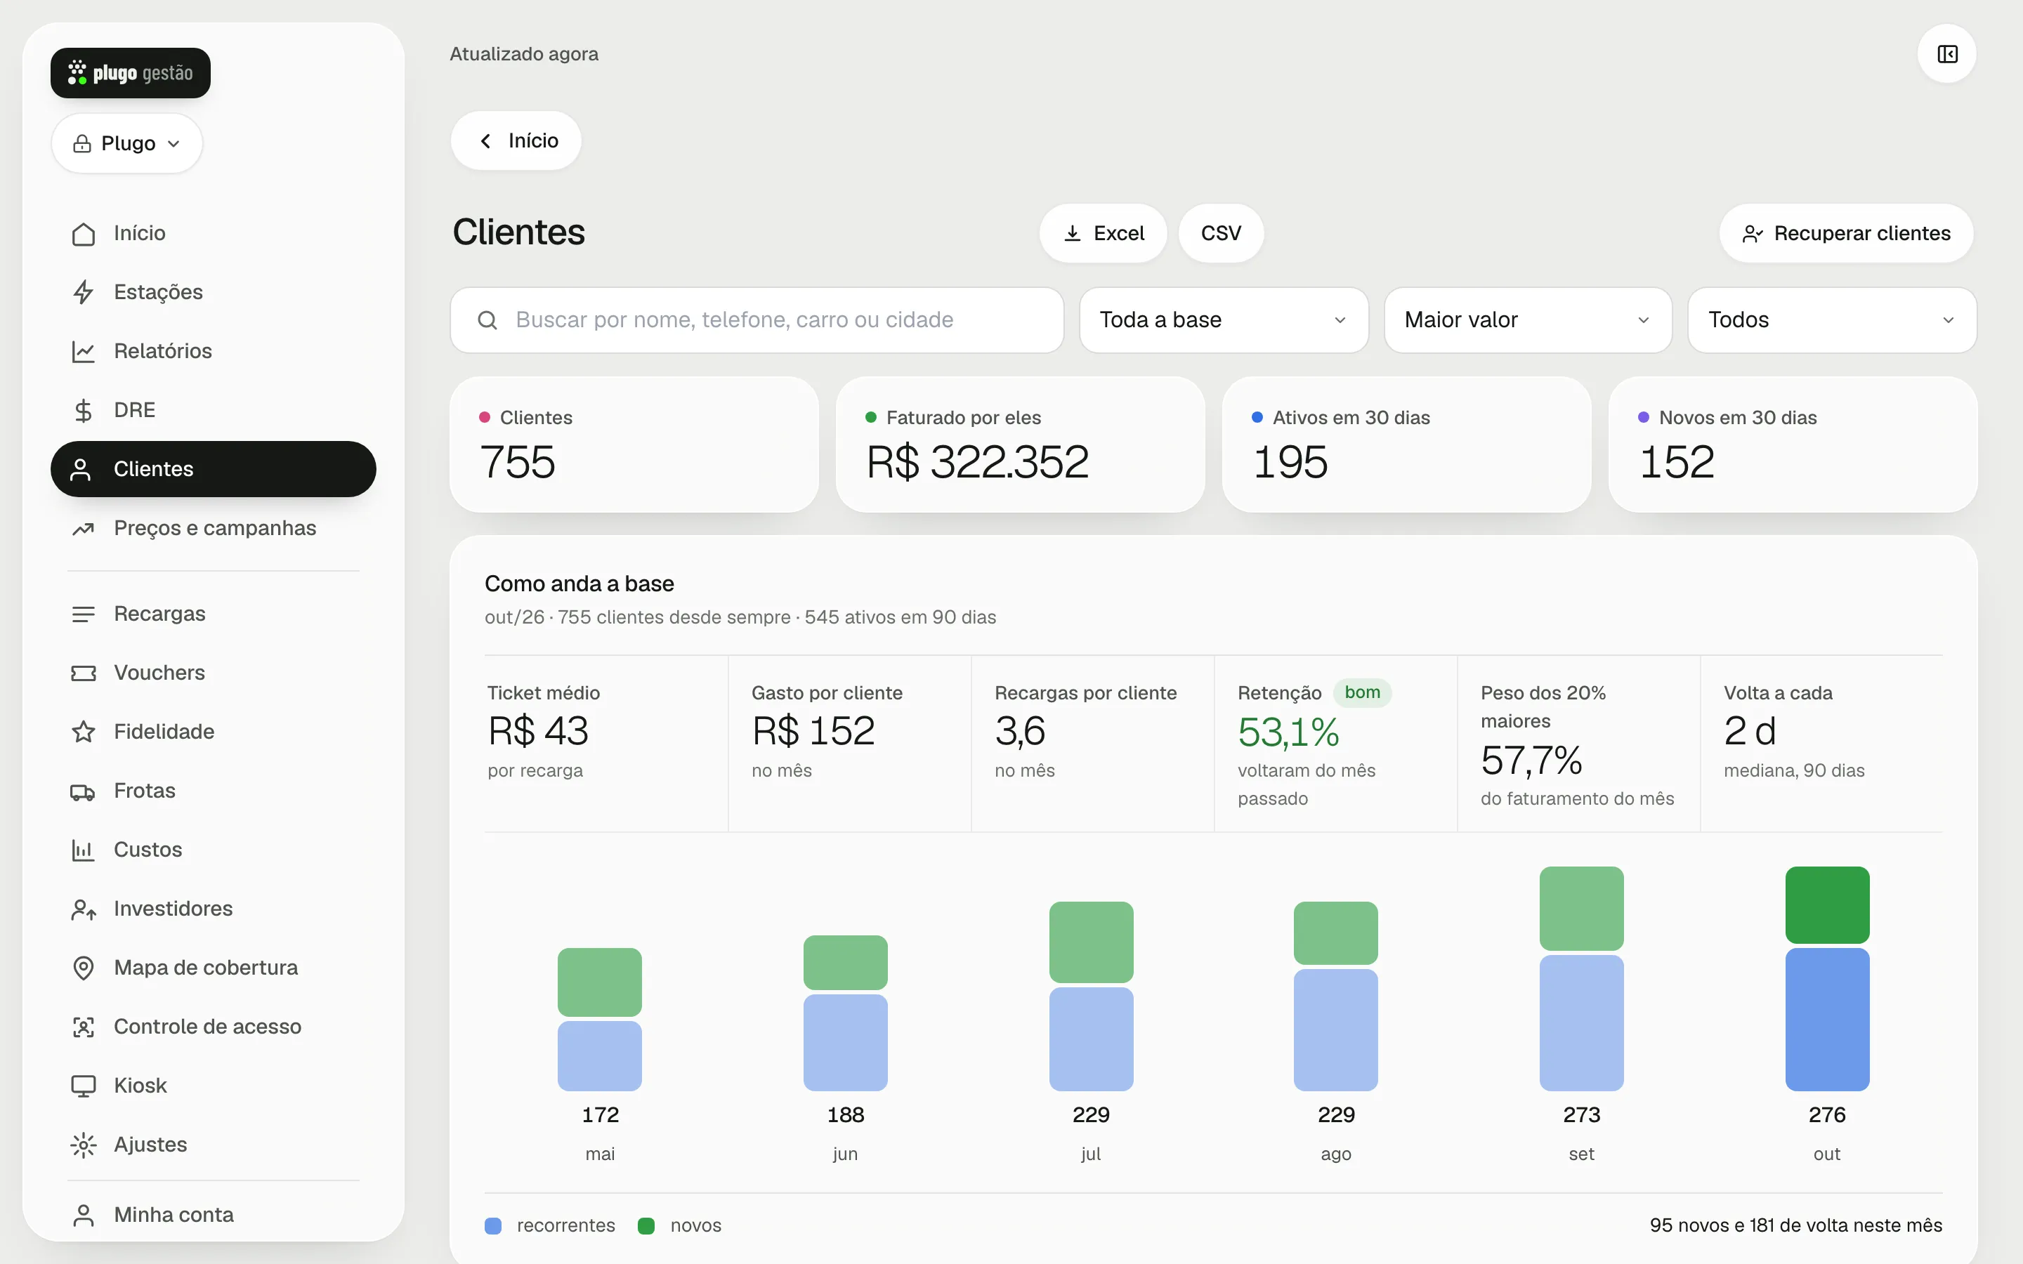This screenshot has width=2023, height=1264.
Task: Open Fidelidade menu label
Action: tap(164, 732)
